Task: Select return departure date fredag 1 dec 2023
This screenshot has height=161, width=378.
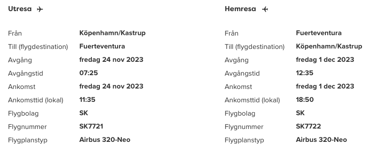Action: point(325,60)
